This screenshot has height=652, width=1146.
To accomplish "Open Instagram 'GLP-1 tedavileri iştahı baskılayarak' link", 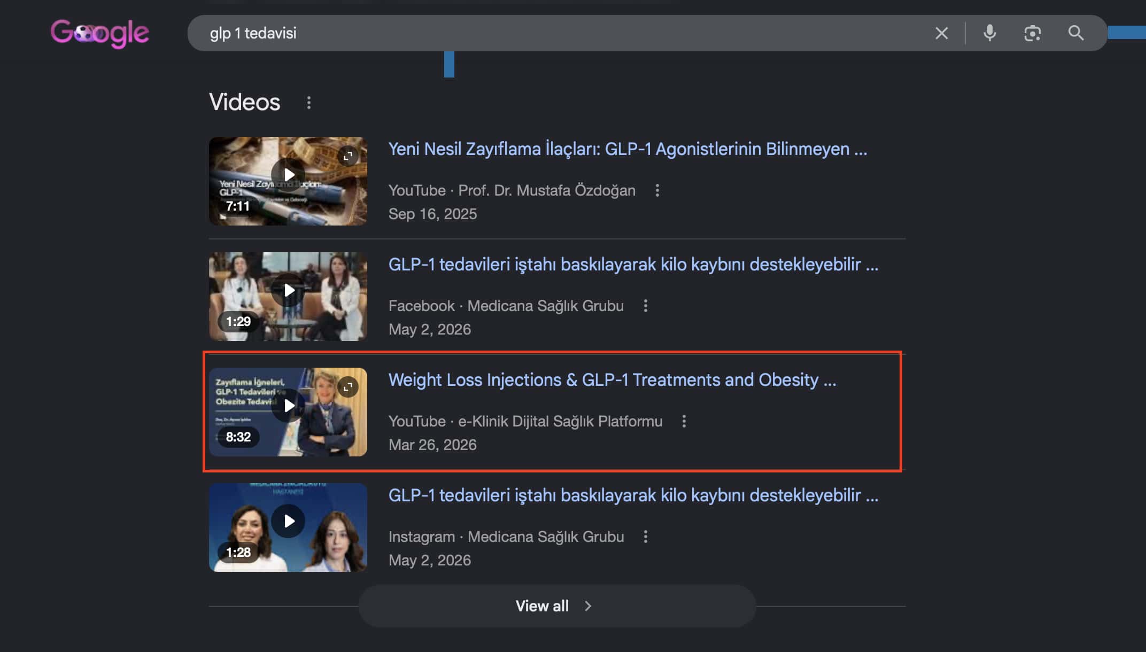I will (633, 495).
